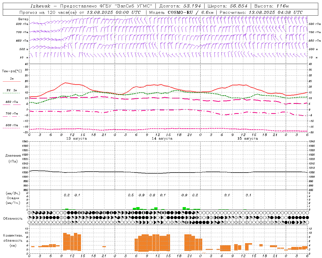Select the Давление pressure panel label
This screenshot has width=322, height=258.
13,156
